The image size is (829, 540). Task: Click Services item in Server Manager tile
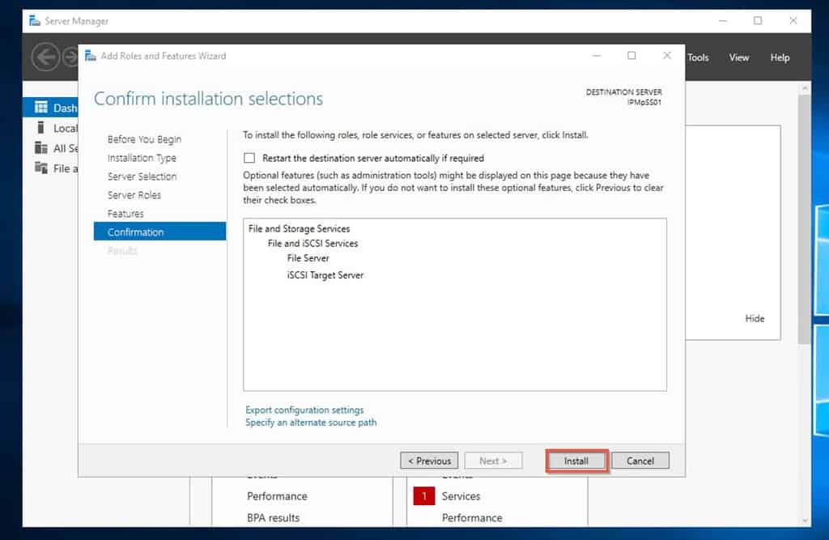461,496
